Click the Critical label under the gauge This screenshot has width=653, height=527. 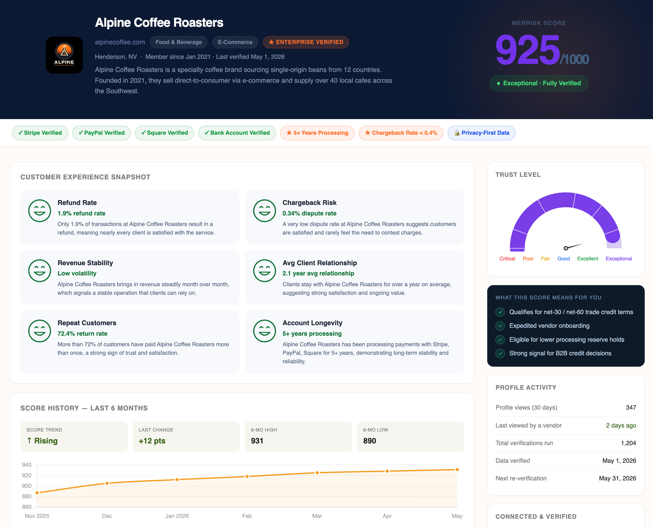tap(507, 259)
